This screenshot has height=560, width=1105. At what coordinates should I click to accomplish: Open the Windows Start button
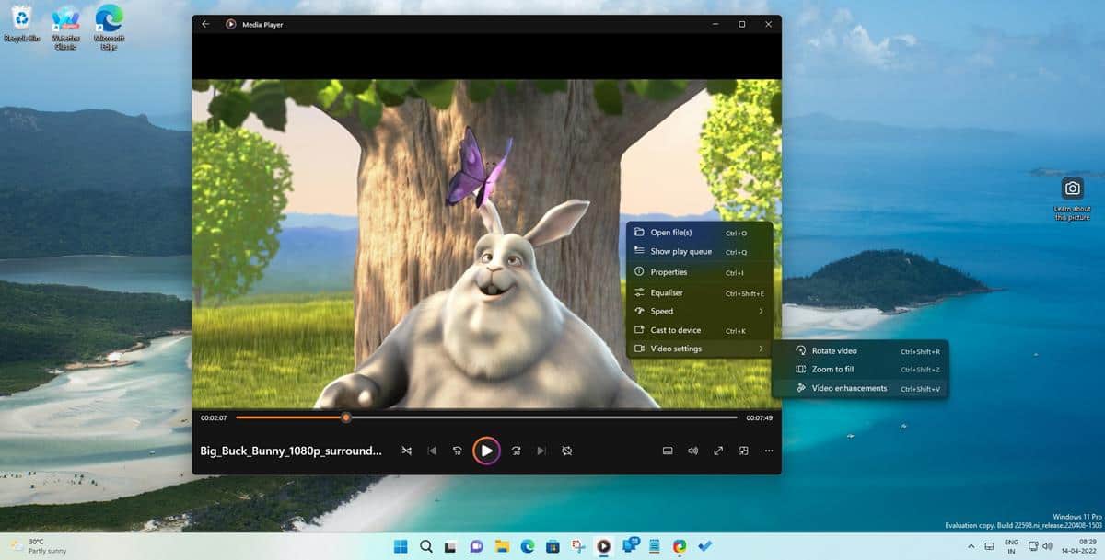click(401, 546)
